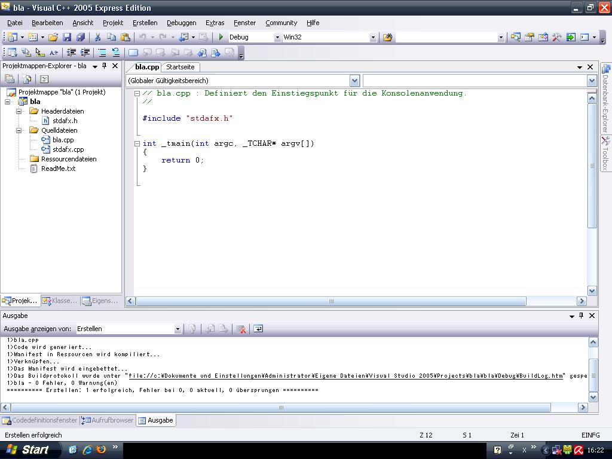Click the Find in Files binoculars icon
The image size is (612, 459).
387,37
